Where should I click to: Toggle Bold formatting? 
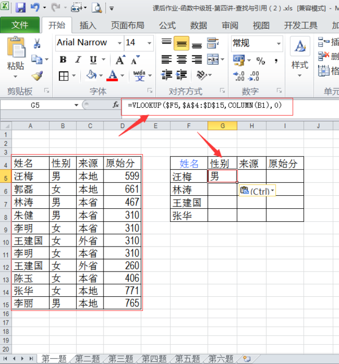coord(63,60)
